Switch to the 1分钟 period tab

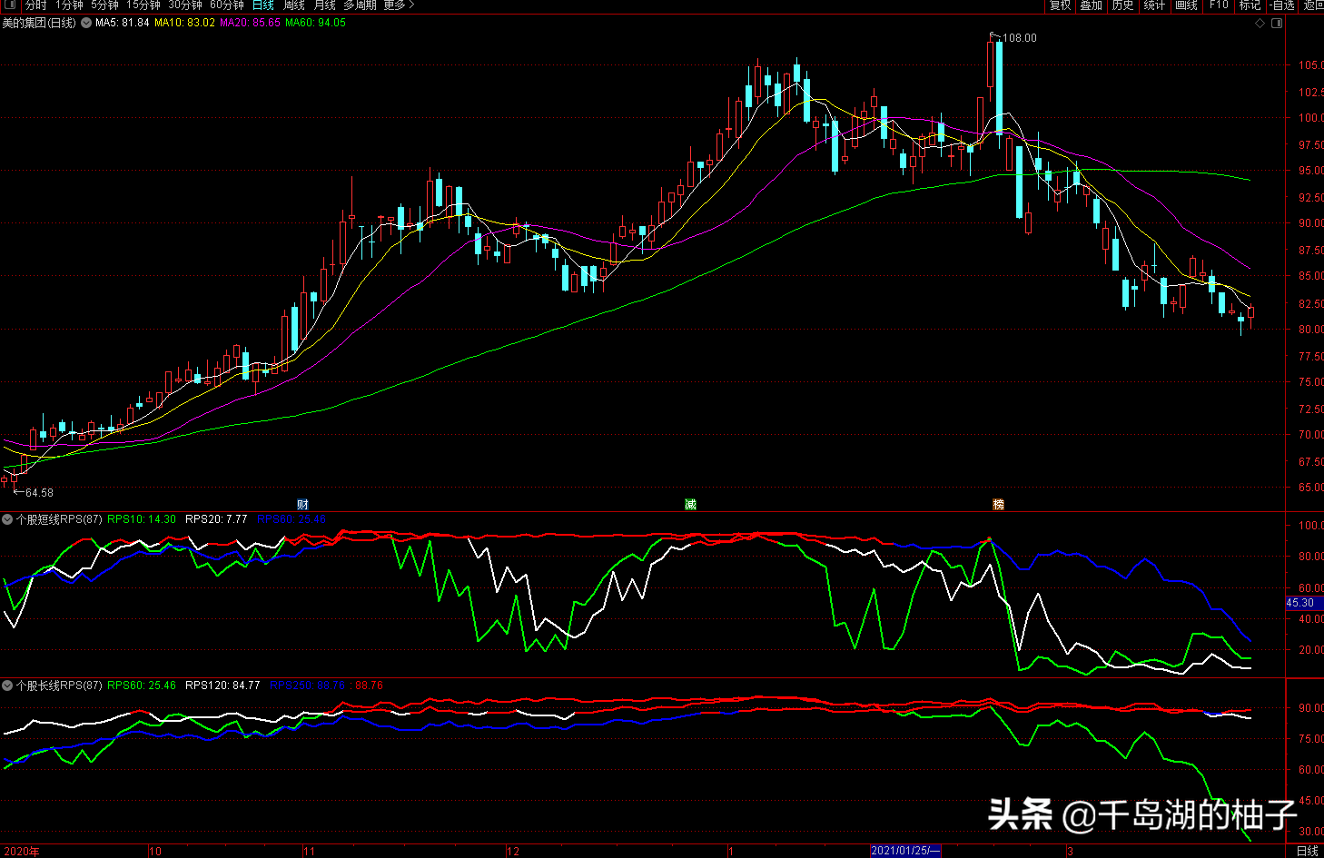coord(69,5)
